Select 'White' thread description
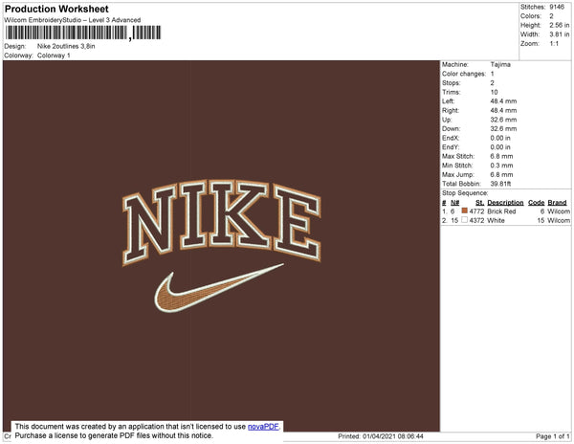Viewport: 574px width, 444px height. tap(496, 221)
